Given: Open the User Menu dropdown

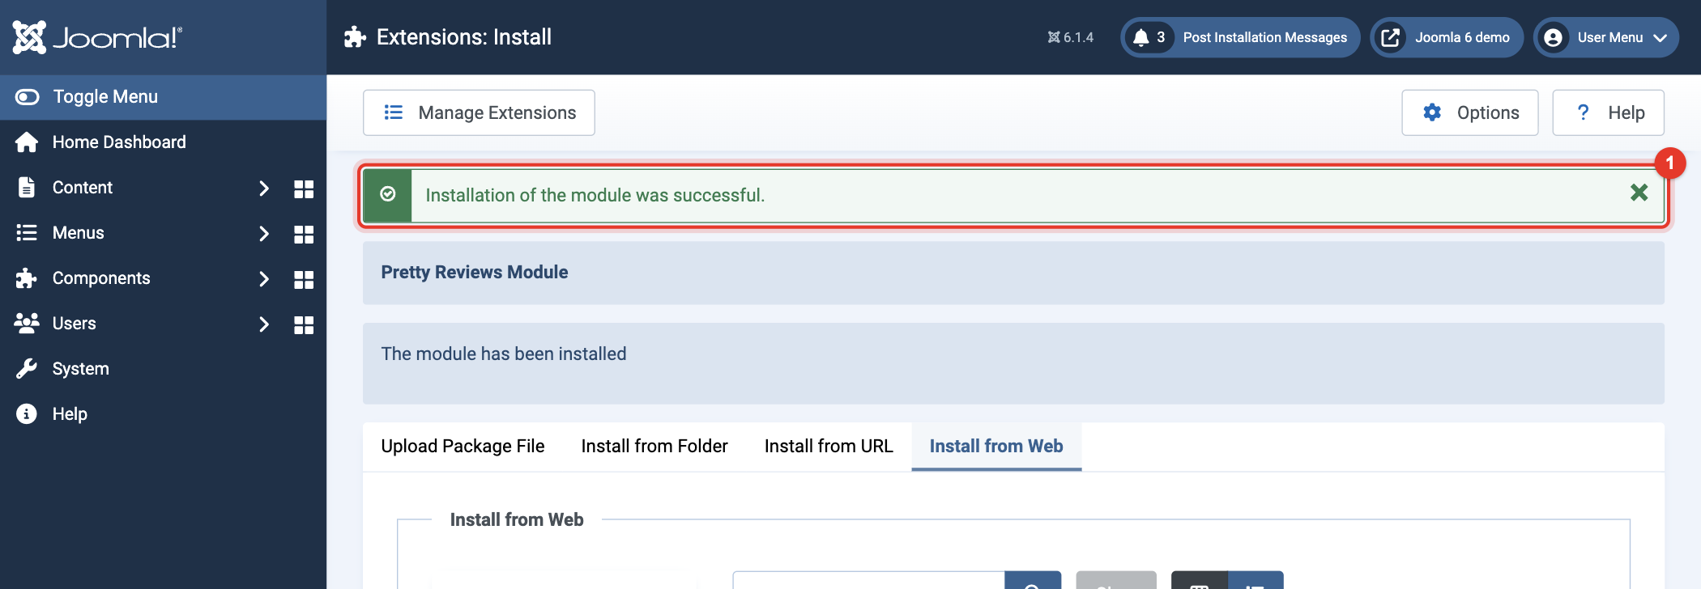Looking at the screenshot, I should (1606, 37).
